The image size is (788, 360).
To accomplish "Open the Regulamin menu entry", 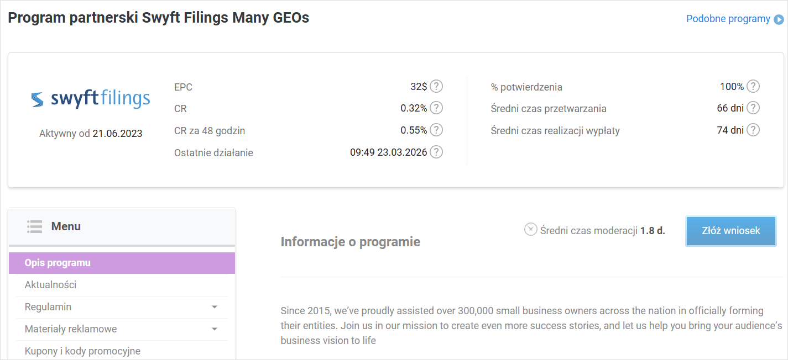I will (48, 307).
